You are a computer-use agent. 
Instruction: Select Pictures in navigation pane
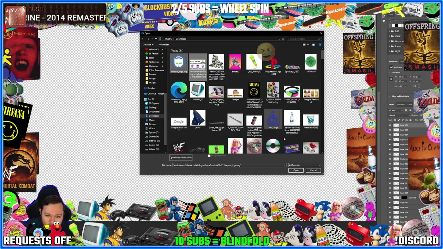click(152, 124)
